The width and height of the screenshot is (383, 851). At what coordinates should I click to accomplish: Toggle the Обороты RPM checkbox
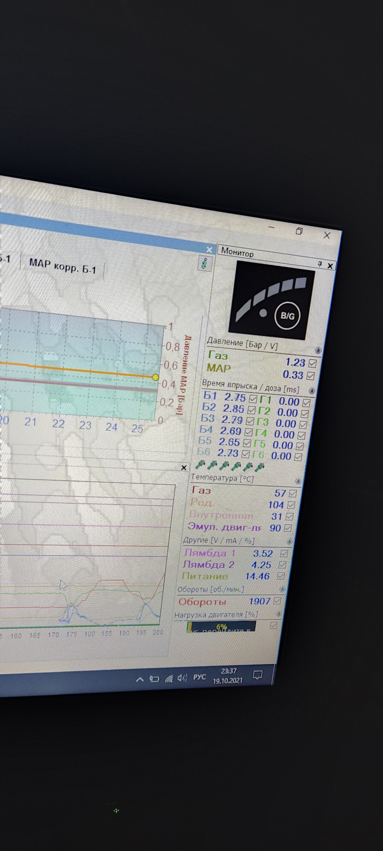click(277, 601)
